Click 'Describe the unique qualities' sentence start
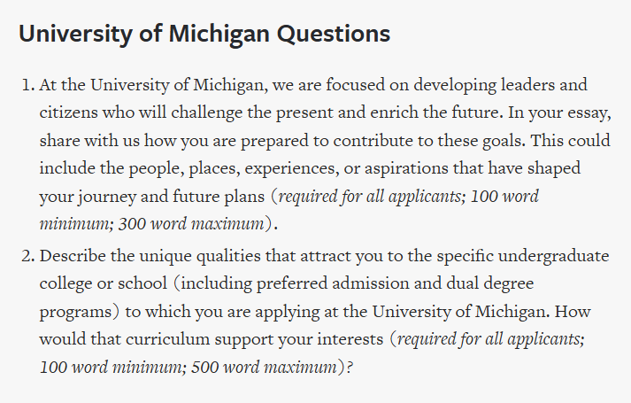 click(150, 256)
